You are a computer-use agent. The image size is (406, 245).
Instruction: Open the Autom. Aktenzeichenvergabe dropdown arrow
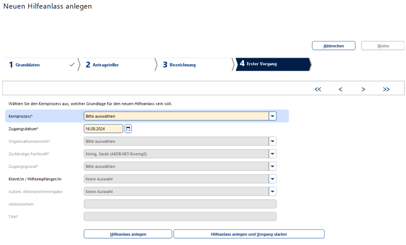pos(272,192)
